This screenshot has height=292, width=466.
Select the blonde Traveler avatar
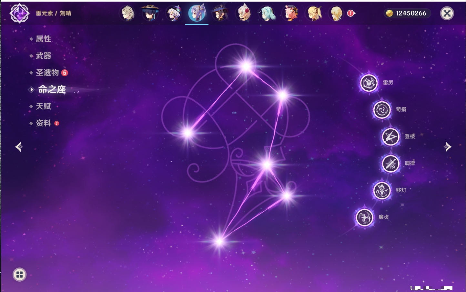336,14
